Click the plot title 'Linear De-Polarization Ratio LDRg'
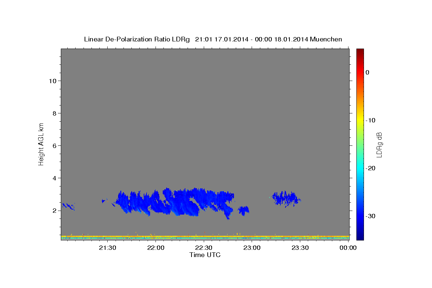This screenshot has width=432, height=288. click(136, 39)
